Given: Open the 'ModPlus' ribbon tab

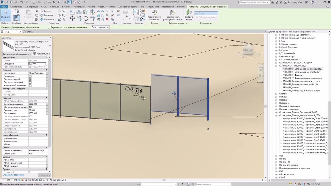Looking at the screenshot, I should tap(181, 7).
